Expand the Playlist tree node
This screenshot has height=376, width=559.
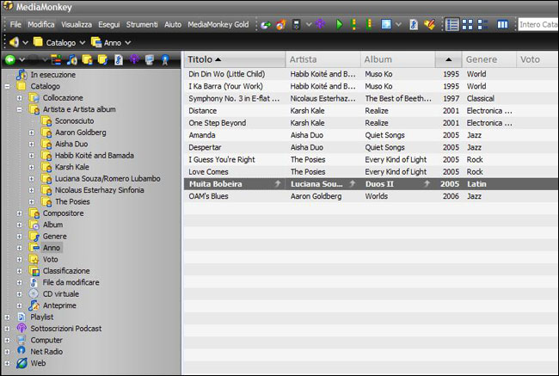tap(8, 317)
